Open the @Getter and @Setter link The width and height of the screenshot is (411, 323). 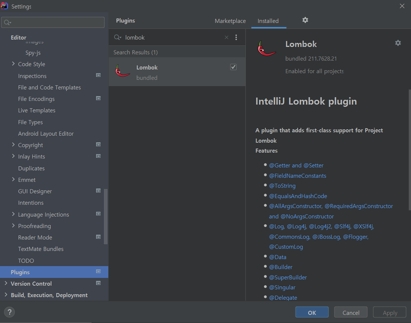click(296, 166)
